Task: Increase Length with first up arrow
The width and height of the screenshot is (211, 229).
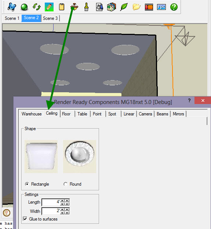Action: click(x=62, y=201)
